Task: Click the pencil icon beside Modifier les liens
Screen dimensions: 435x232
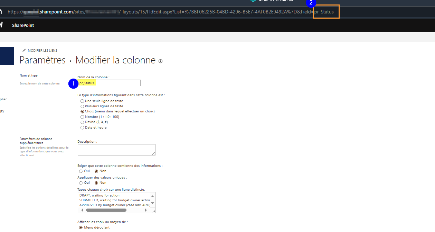Action: [24, 51]
